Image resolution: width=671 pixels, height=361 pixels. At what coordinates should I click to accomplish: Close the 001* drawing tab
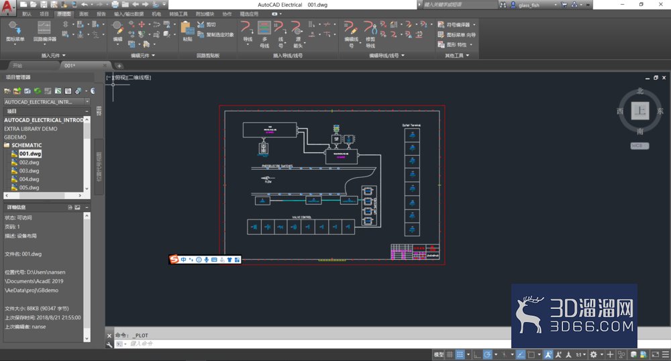pyautogui.click(x=105, y=66)
